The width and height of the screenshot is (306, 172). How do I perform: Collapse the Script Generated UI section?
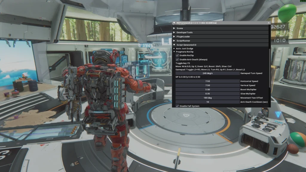pos(220,45)
